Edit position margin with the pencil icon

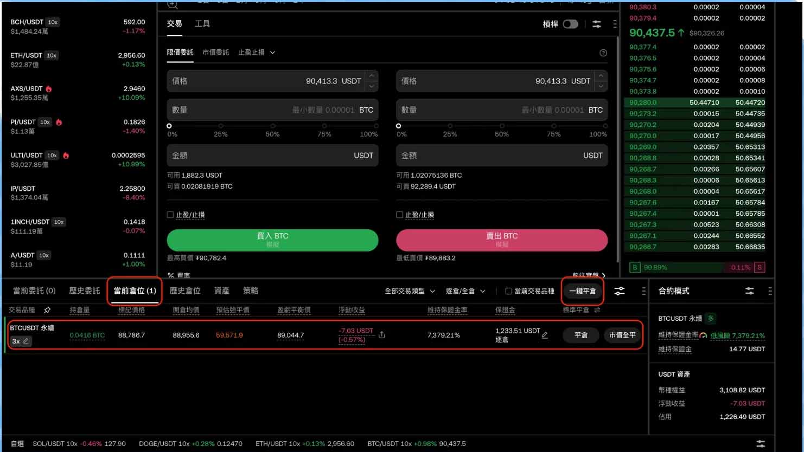(x=545, y=335)
